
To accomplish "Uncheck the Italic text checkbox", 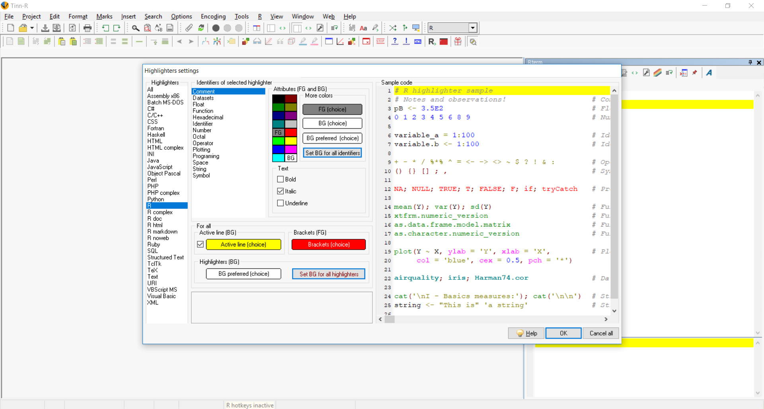I will pos(281,191).
